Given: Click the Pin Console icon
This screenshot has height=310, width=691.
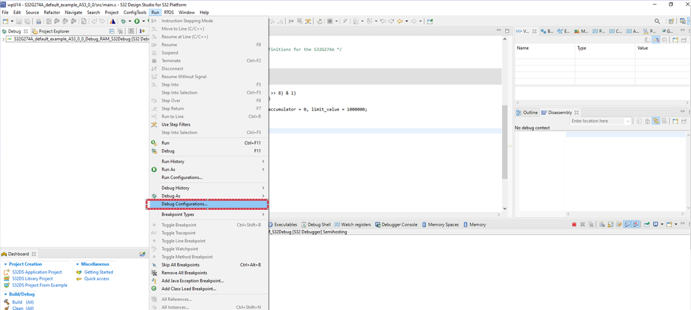Looking at the screenshot, I should tap(647, 224).
